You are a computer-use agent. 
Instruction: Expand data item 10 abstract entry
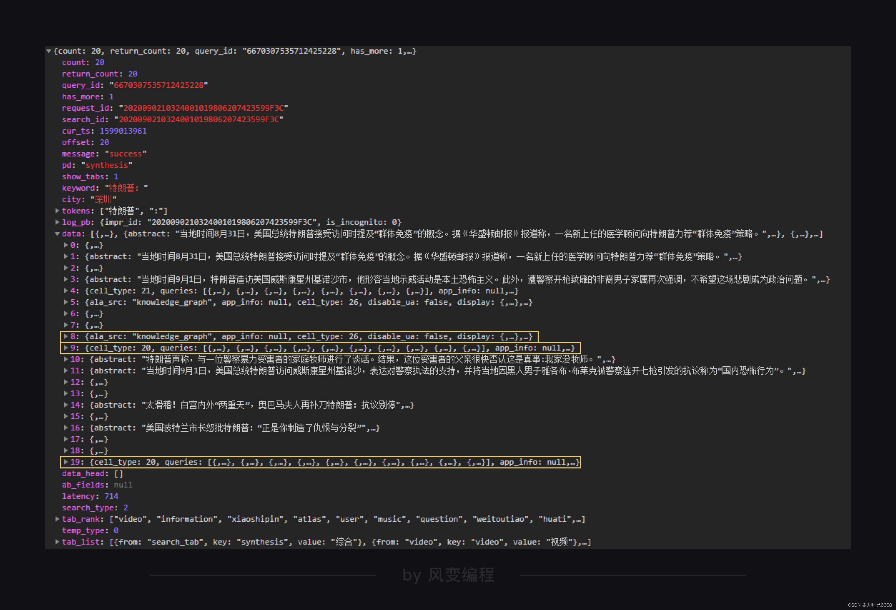click(x=65, y=359)
